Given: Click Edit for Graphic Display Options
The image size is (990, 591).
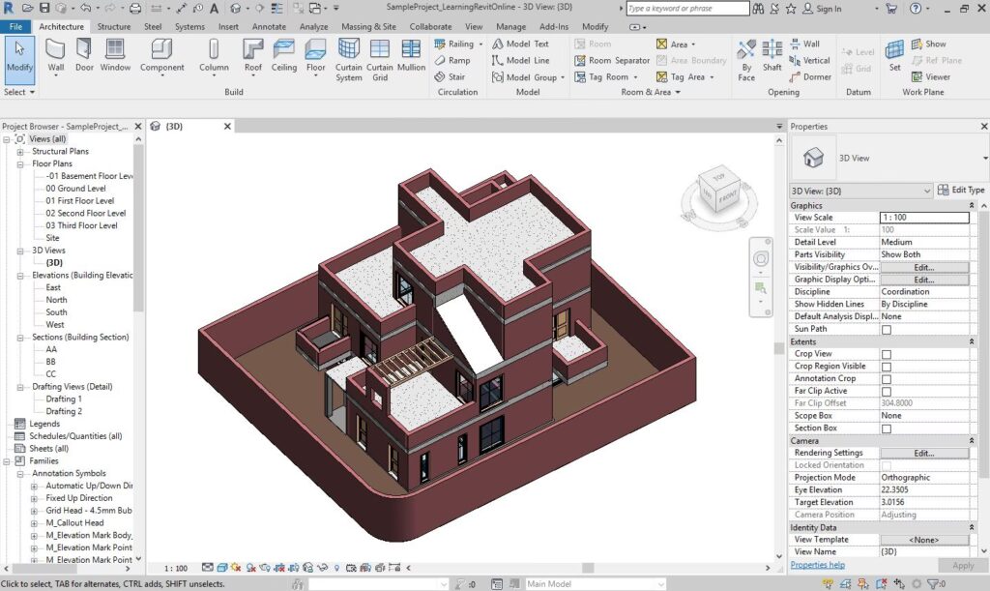Looking at the screenshot, I should pyautogui.click(x=923, y=280).
